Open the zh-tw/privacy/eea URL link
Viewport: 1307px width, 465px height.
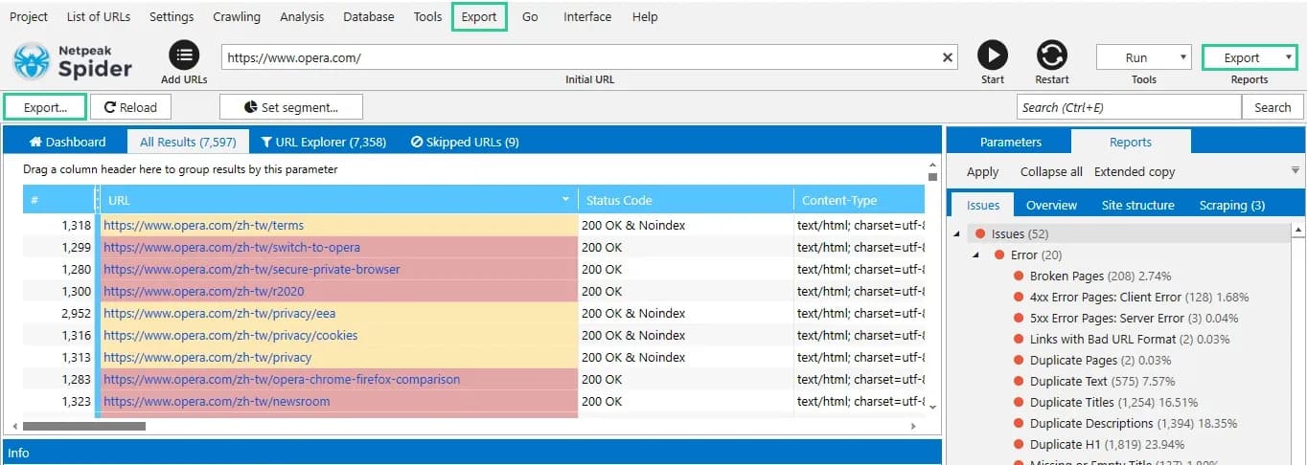219,313
